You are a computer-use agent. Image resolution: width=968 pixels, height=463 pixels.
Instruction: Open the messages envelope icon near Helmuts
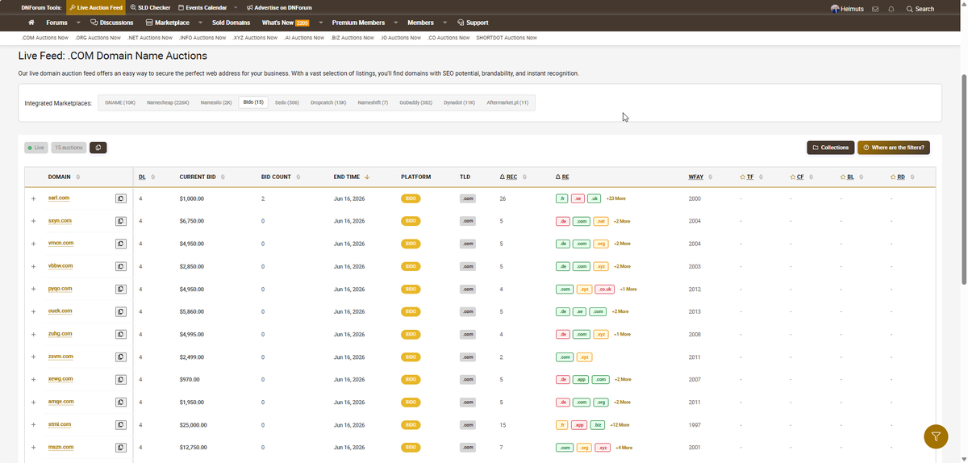click(x=875, y=9)
